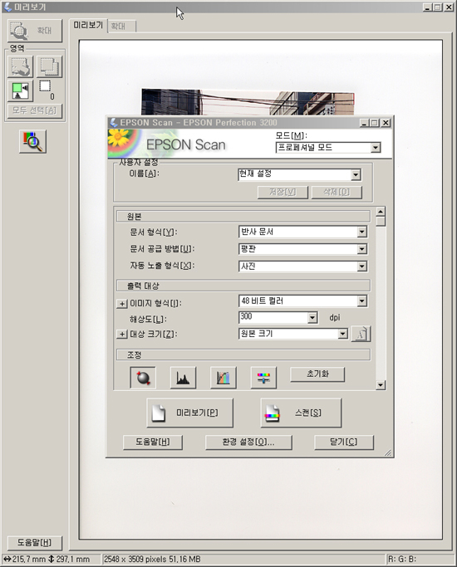457x567 pixels.
Task: Click the green auto exposure area icon
Action: point(20,90)
